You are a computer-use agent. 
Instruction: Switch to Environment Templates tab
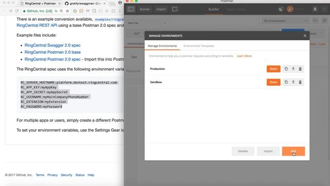click(x=199, y=46)
